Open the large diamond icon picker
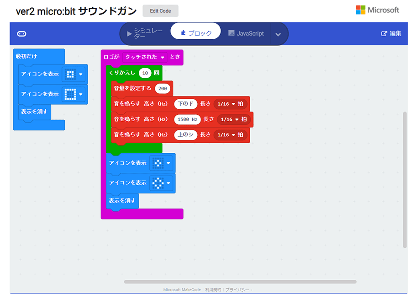 (161, 183)
